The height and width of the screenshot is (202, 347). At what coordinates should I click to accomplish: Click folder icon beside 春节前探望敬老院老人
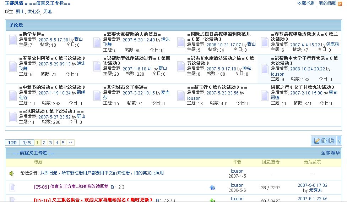[x=265, y=42]
